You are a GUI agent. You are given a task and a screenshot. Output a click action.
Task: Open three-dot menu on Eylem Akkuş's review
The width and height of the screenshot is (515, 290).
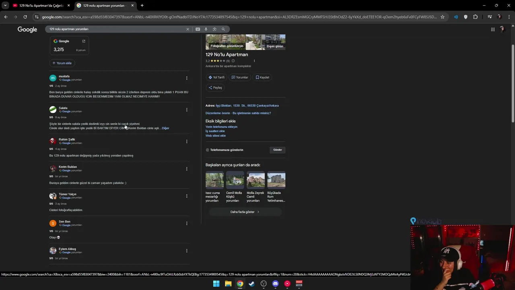pyautogui.click(x=186, y=251)
